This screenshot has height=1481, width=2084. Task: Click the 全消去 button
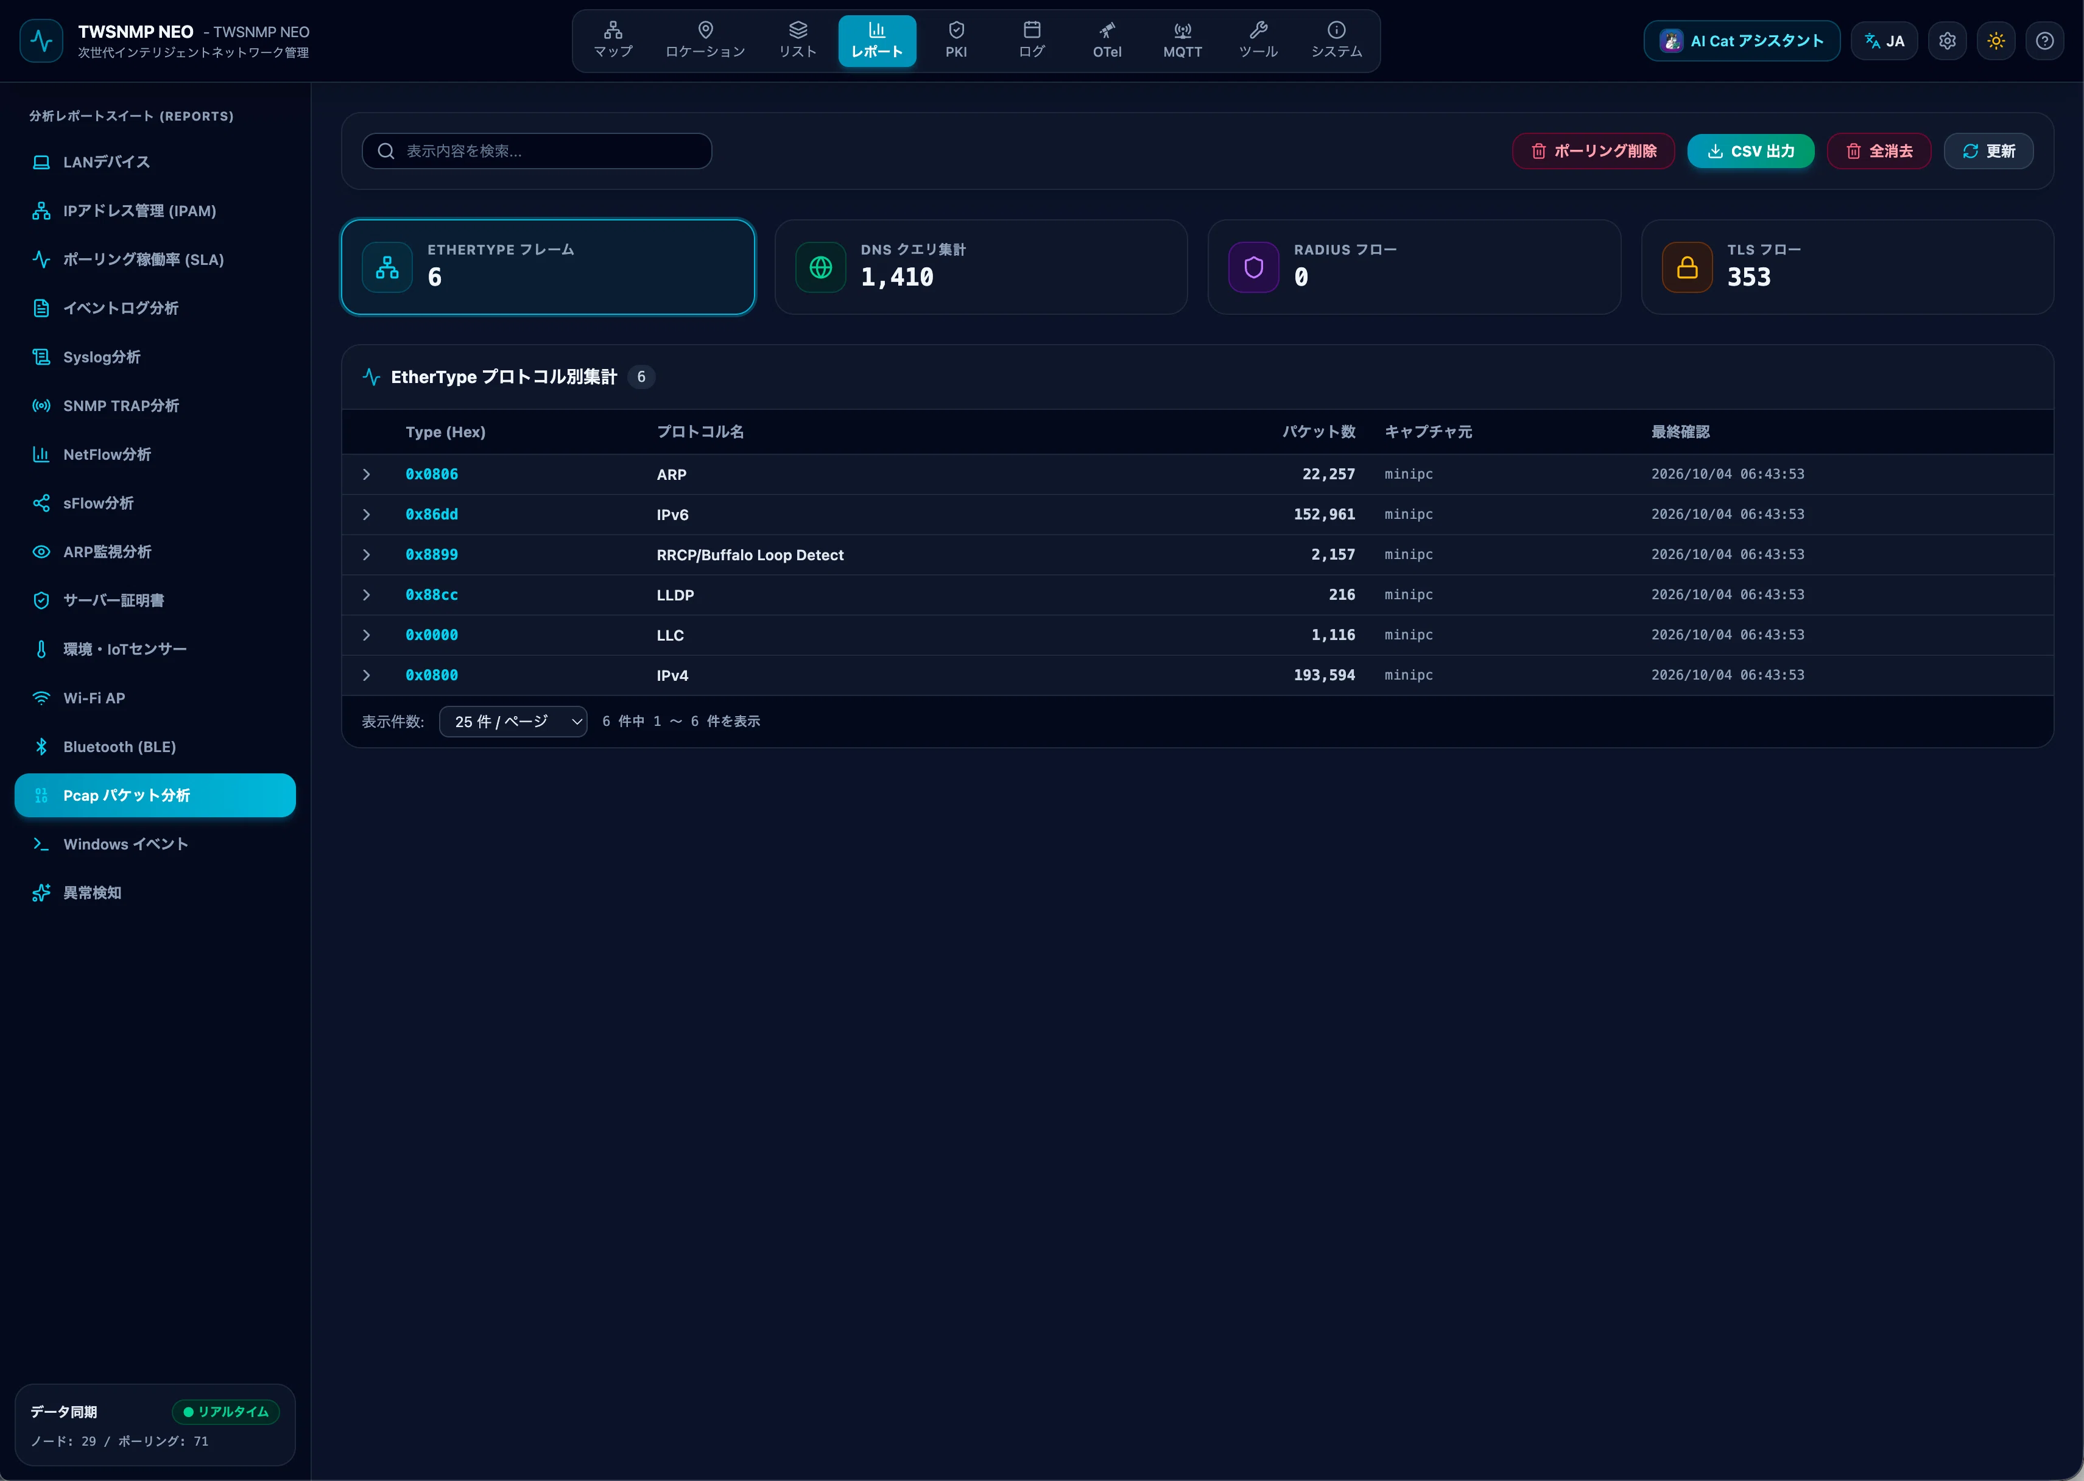pyautogui.click(x=1879, y=152)
